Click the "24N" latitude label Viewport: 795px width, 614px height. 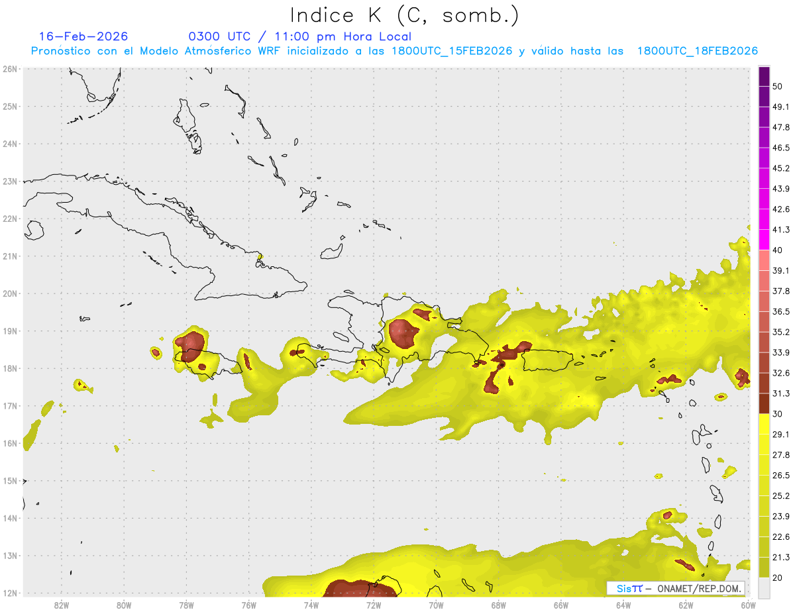[10, 144]
